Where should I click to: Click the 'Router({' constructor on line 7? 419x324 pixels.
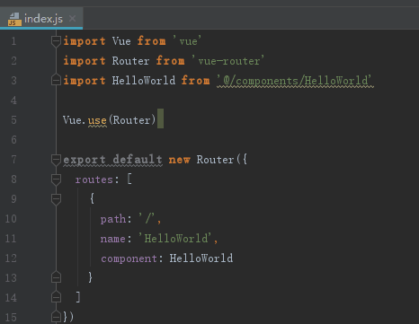tap(222, 160)
